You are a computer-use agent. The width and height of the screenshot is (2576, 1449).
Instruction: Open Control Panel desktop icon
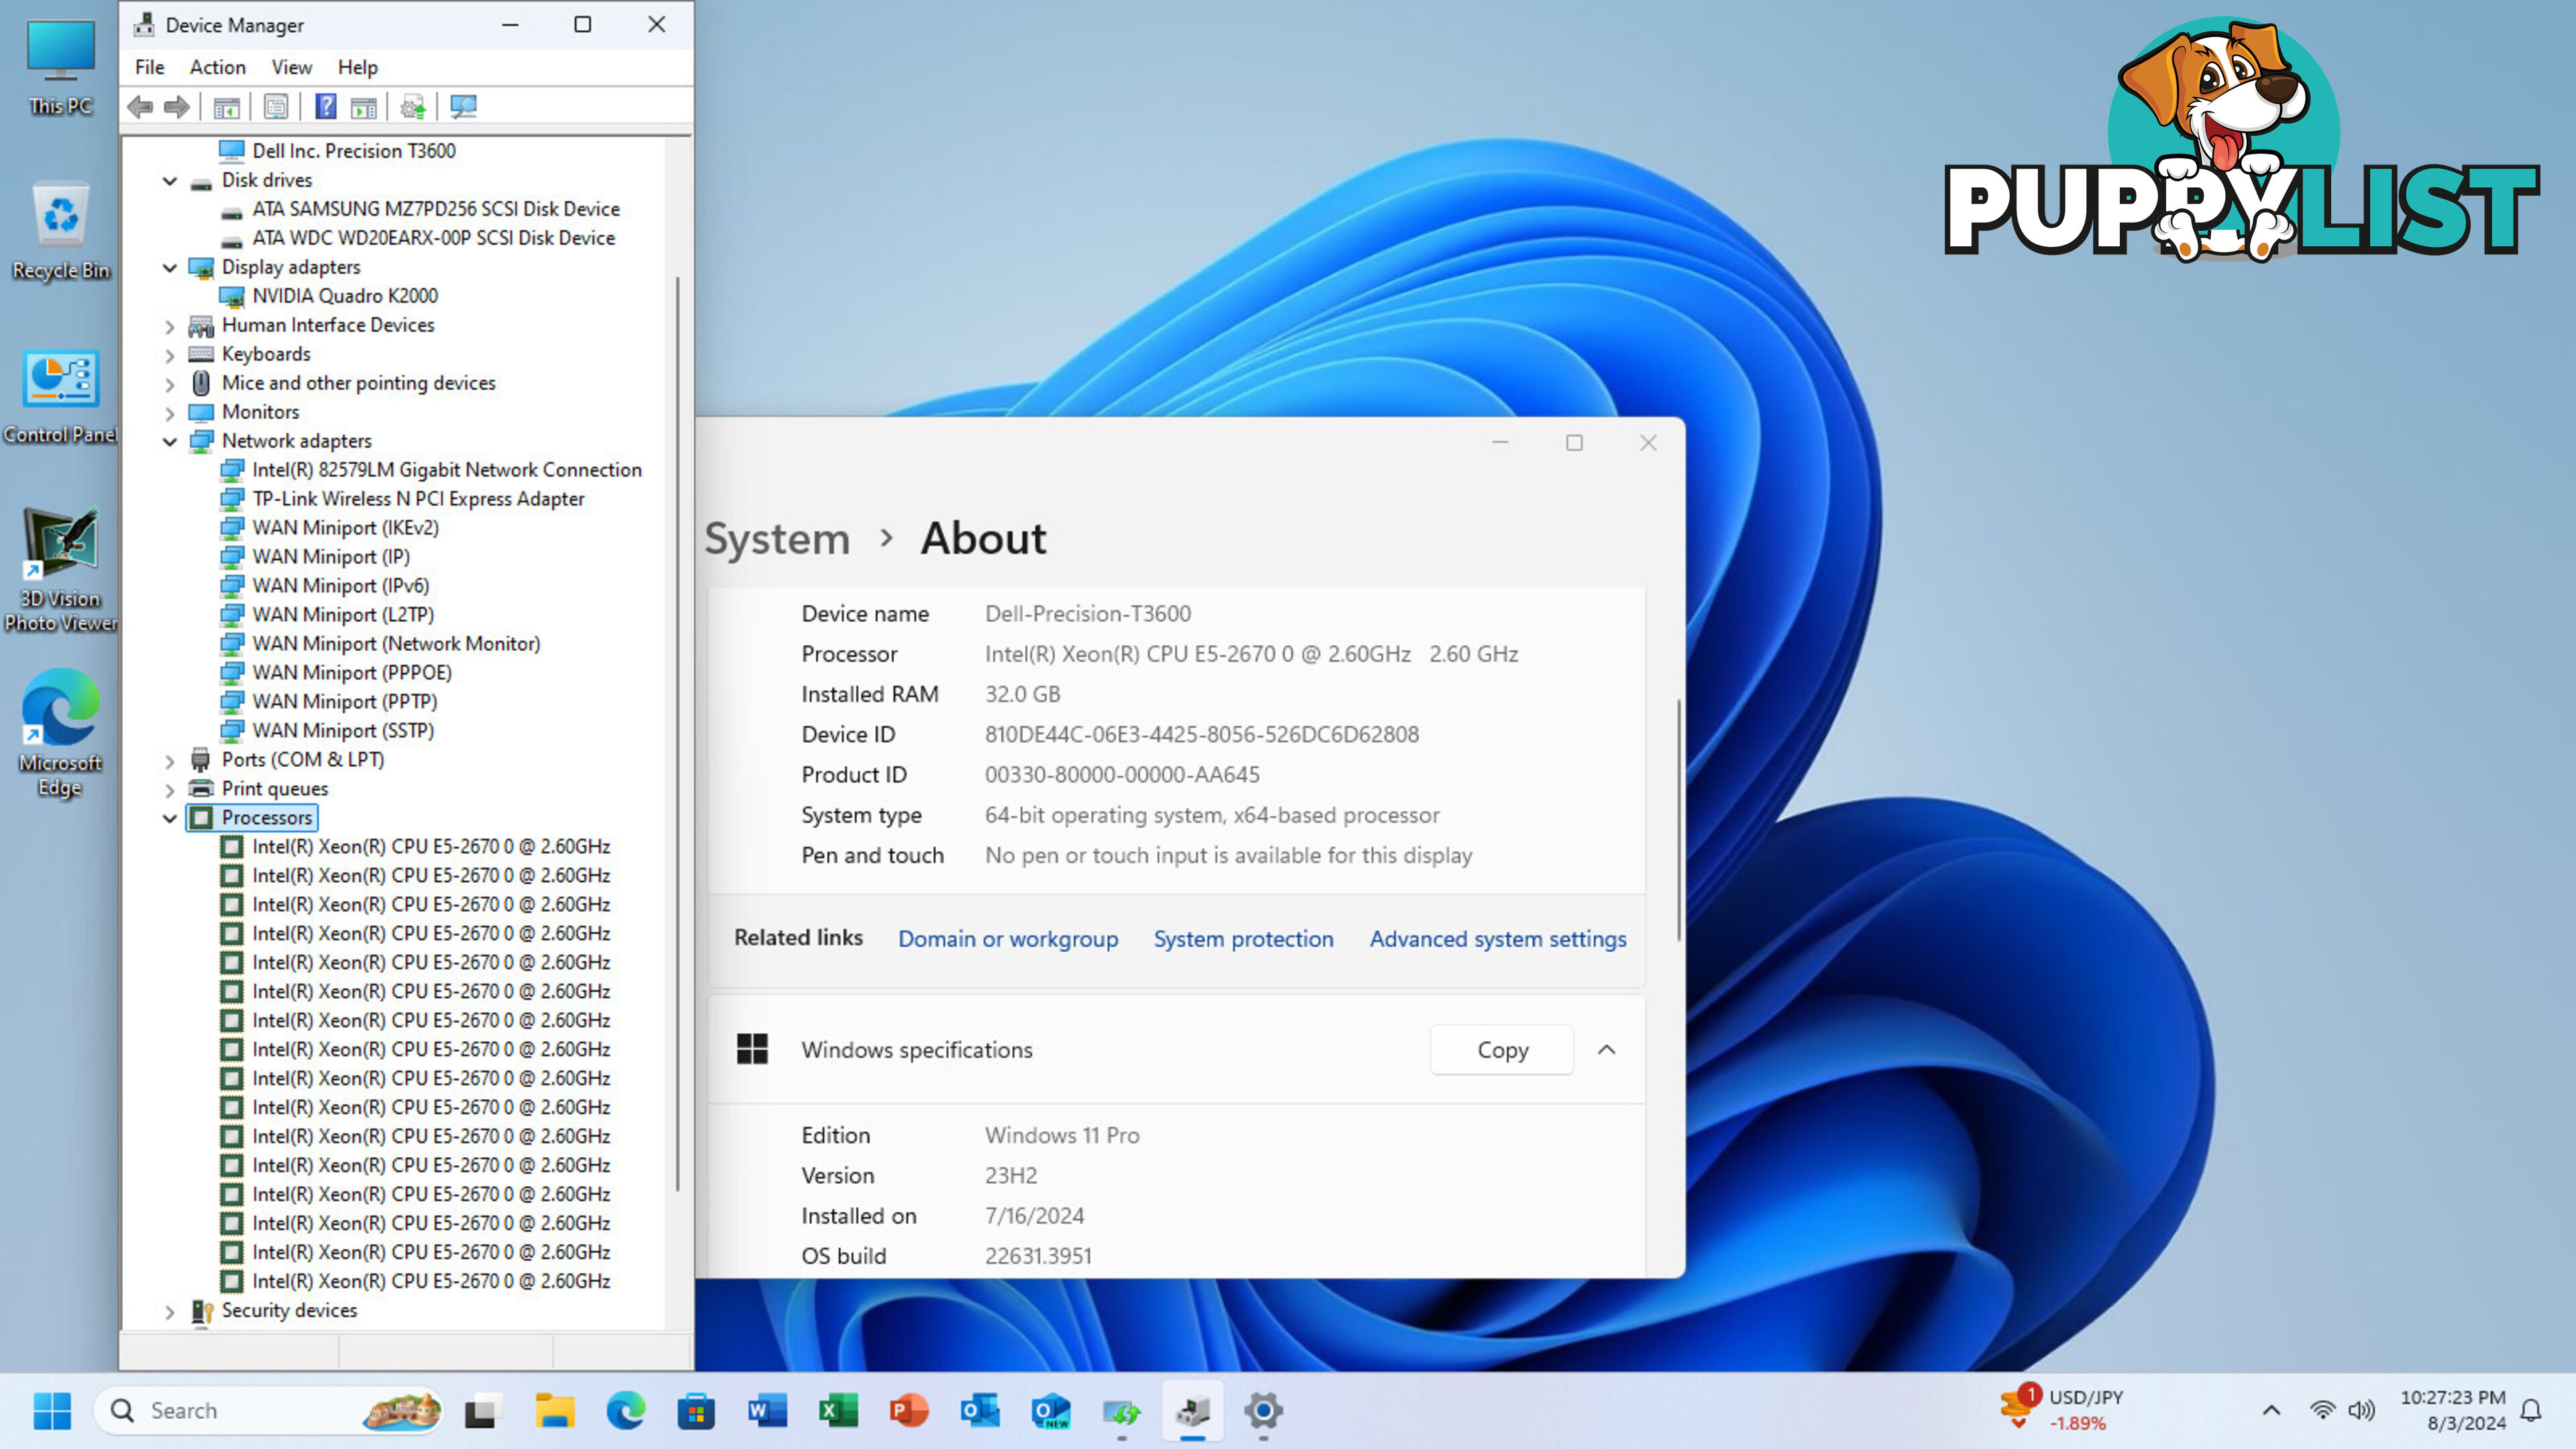pos(60,397)
